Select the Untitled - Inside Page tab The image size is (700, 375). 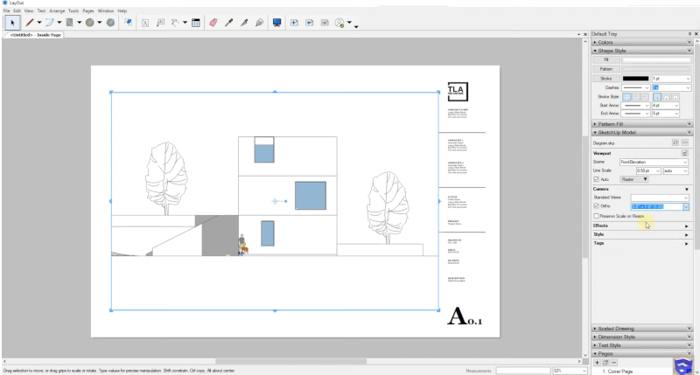(x=35, y=35)
